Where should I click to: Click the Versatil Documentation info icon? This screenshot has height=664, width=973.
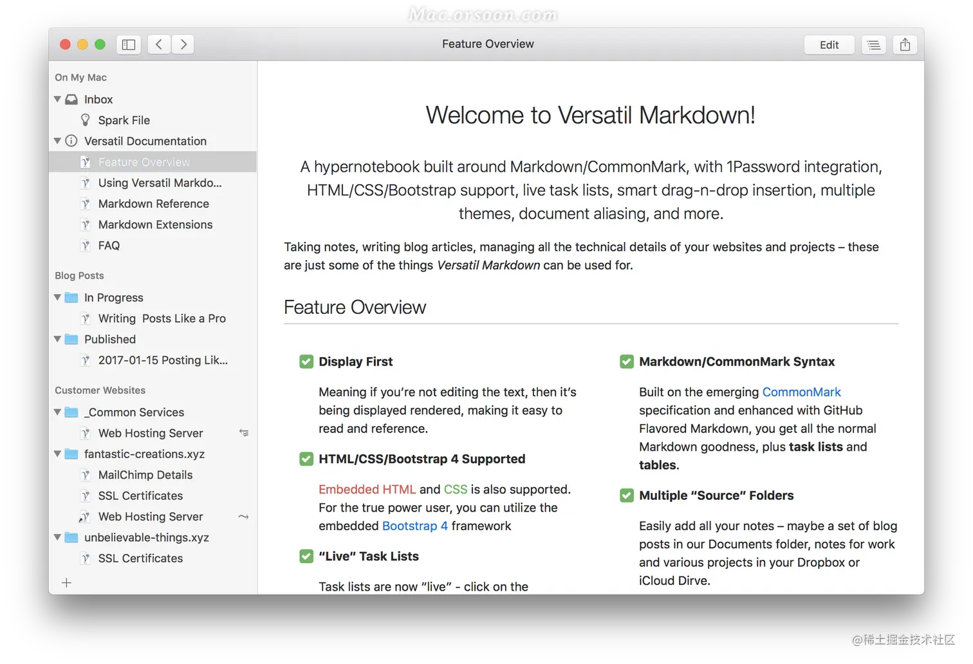coord(71,141)
